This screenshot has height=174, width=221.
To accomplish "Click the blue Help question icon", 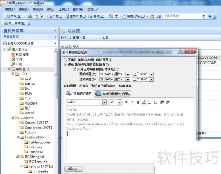I will [210, 16].
